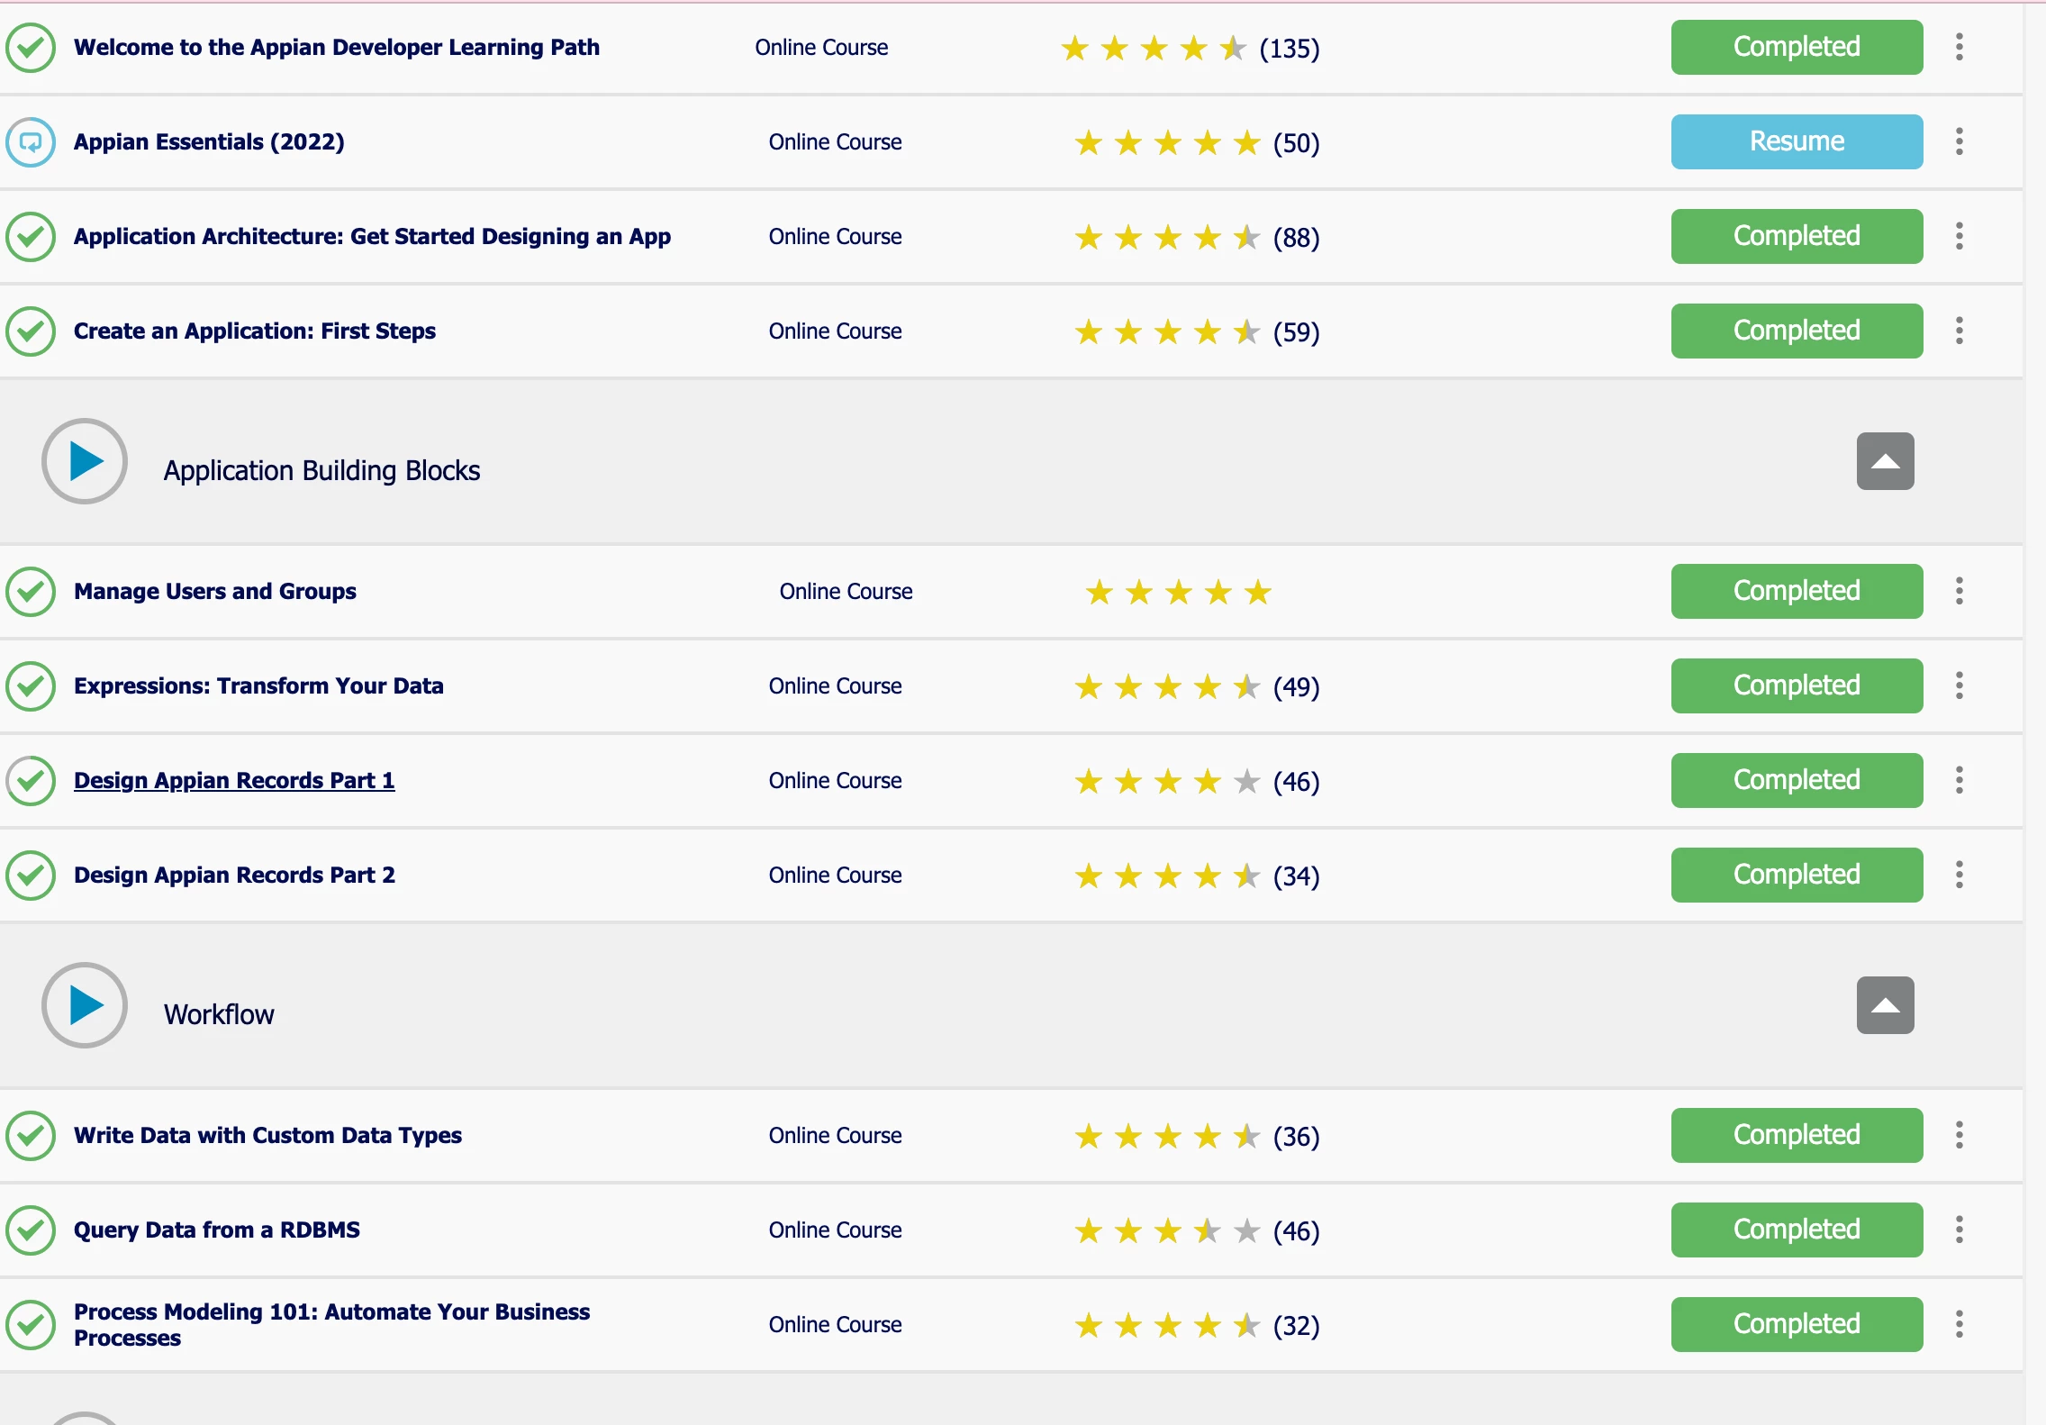Click checkmark icon beside Create an Application: First Steps
The image size is (2046, 1425).
(31, 331)
